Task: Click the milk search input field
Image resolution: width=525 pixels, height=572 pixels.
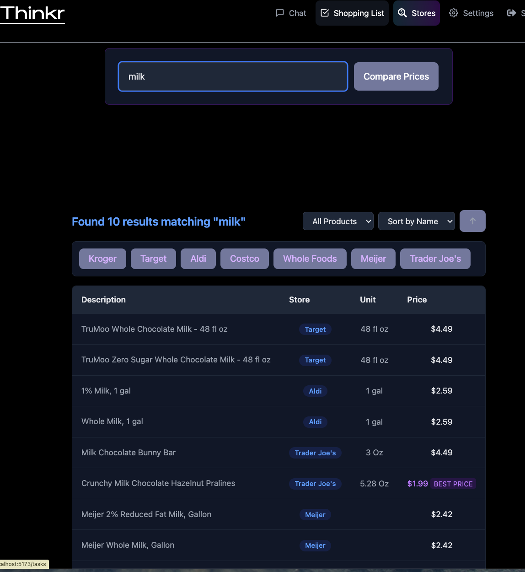Action: coord(233,76)
